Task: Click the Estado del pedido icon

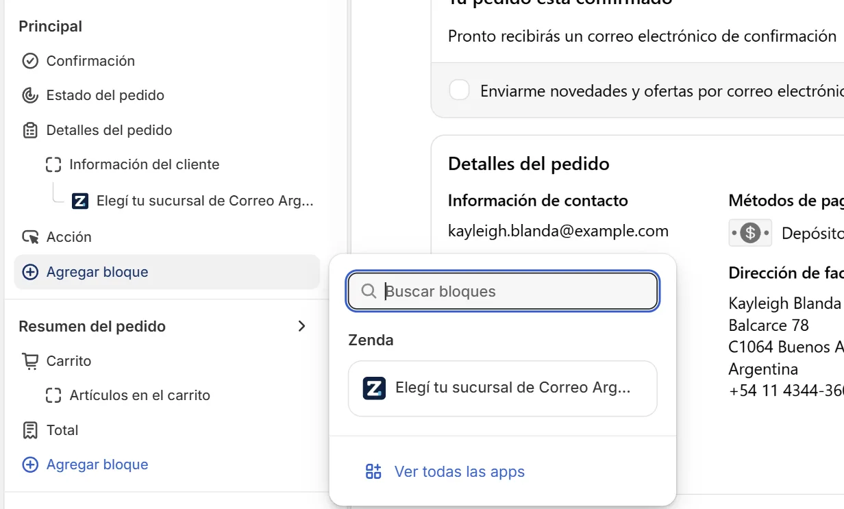Action: 30,95
